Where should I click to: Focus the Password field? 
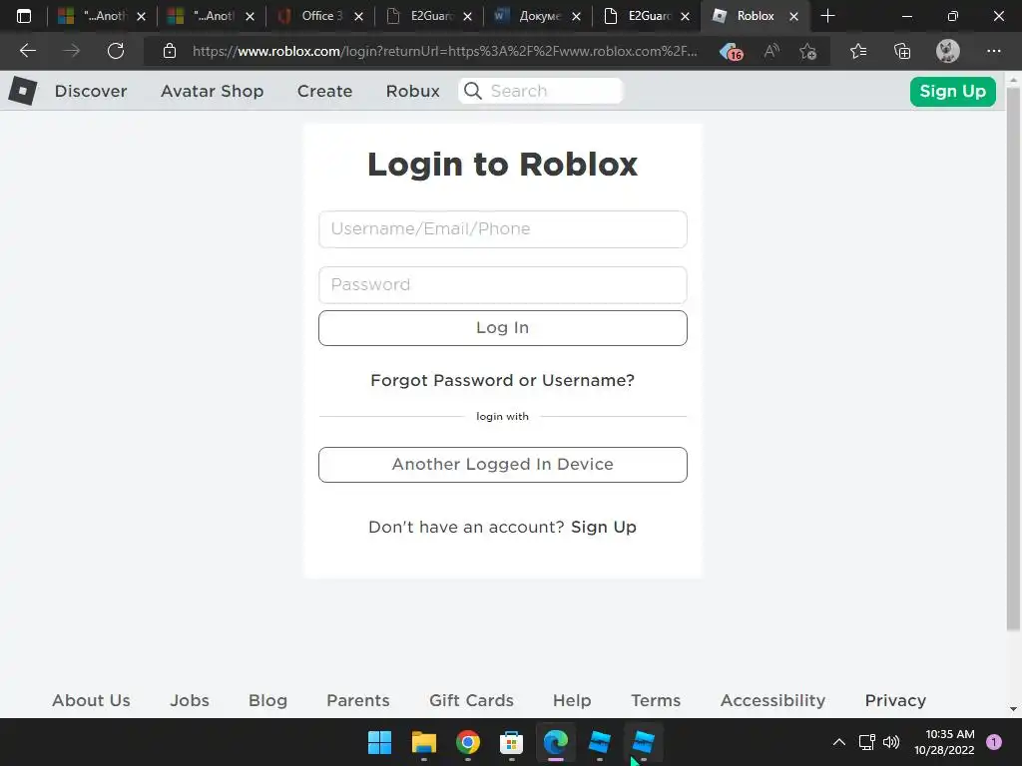[x=503, y=284]
